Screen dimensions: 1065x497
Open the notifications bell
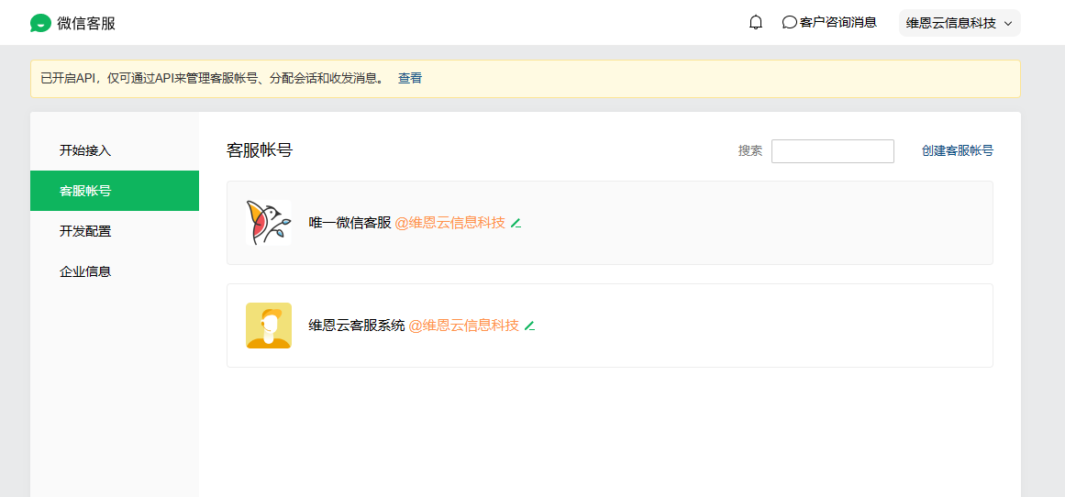pyautogui.click(x=755, y=22)
